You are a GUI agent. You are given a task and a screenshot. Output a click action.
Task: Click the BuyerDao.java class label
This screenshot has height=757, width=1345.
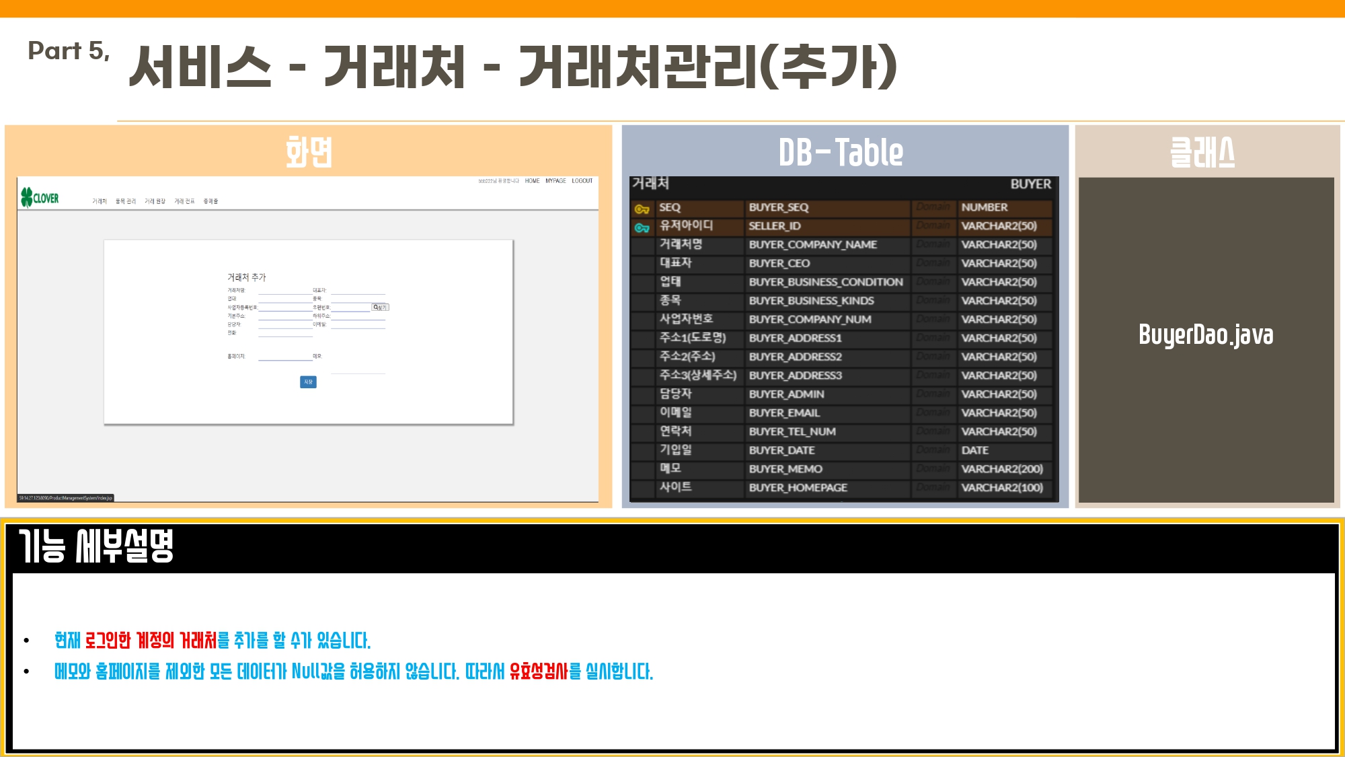coord(1205,334)
